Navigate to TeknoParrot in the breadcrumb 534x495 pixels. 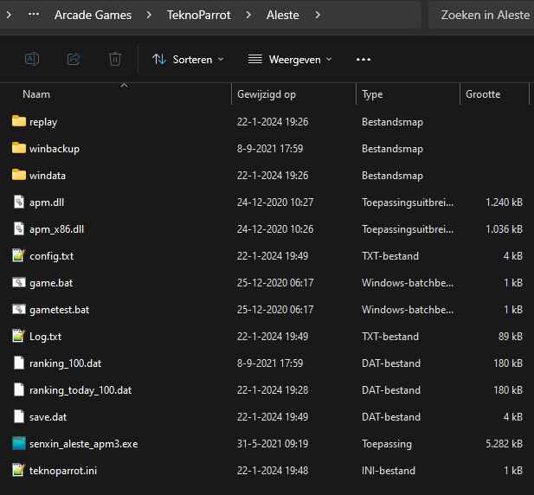199,15
